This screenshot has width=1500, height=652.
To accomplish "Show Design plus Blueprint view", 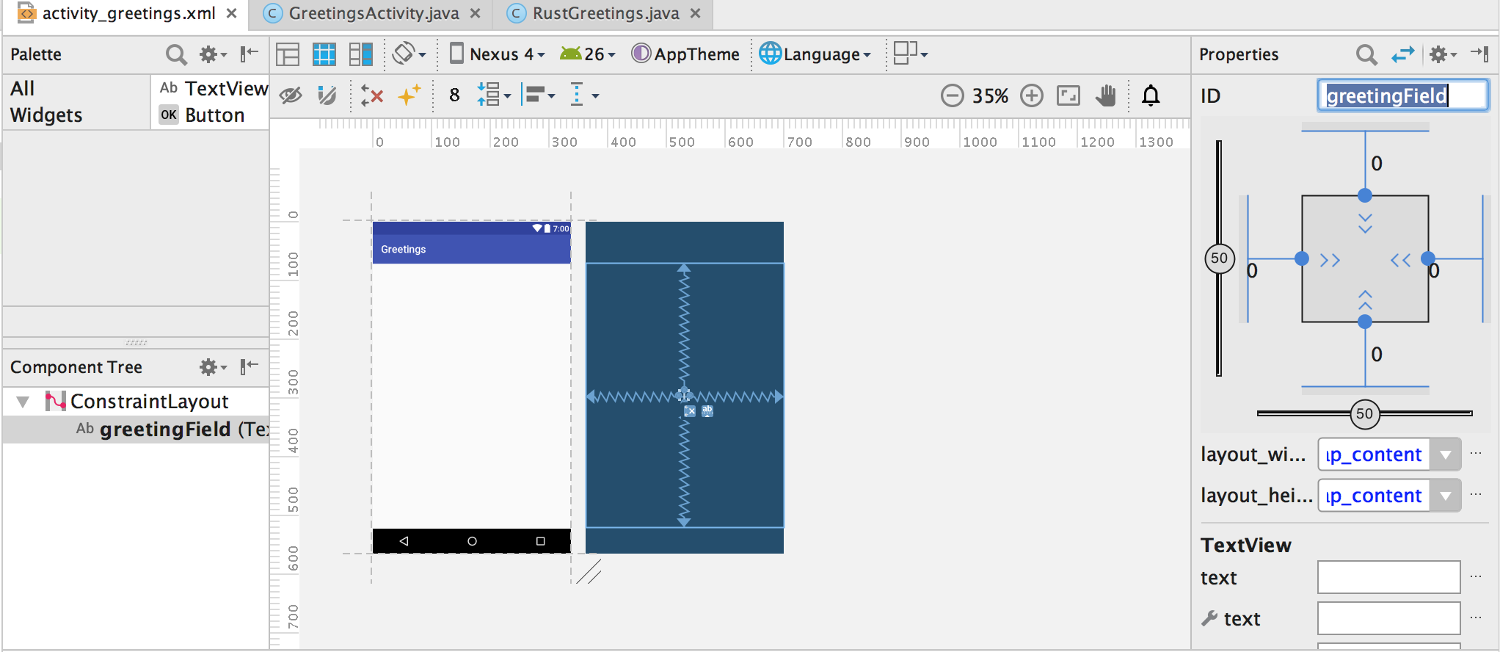I will (361, 54).
